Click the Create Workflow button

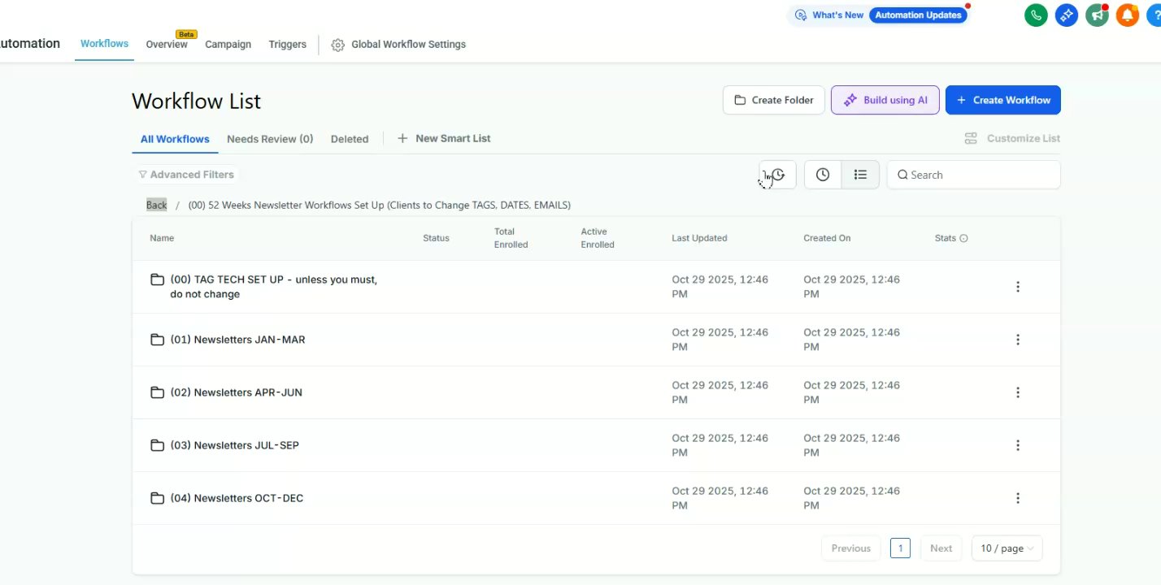[1002, 100]
